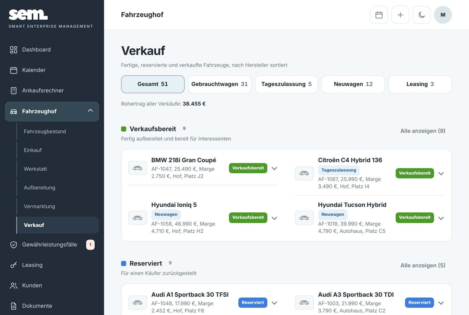The height and width of the screenshot is (315, 469).
Task: Expand the Audi A3 Sportback 30 TDI chevron
Action: coord(441,303)
